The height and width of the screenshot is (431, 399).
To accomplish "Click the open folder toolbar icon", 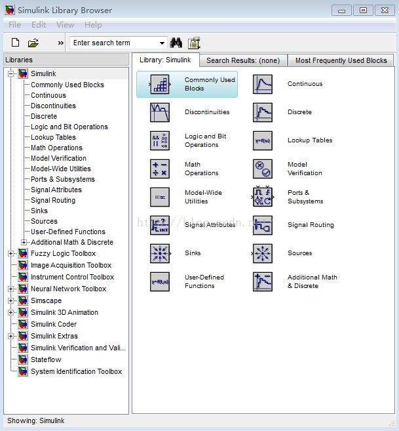I will (x=33, y=43).
